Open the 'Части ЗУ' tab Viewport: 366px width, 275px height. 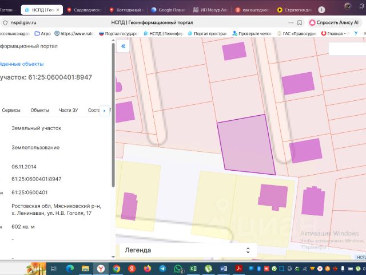[x=69, y=110]
